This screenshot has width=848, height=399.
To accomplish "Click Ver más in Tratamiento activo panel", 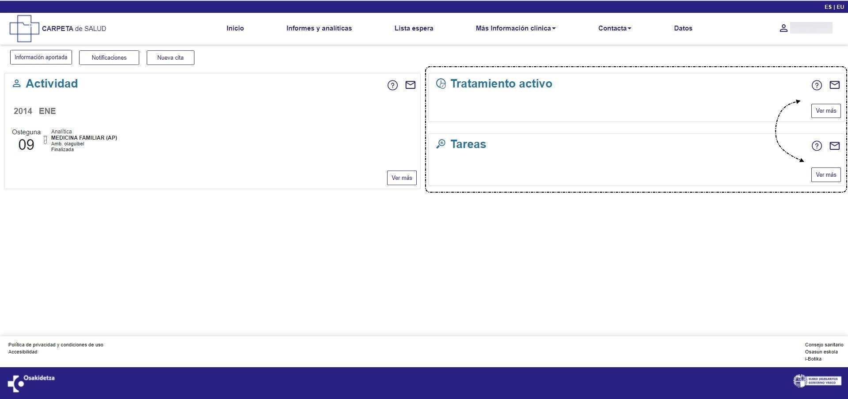I will 826,111.
